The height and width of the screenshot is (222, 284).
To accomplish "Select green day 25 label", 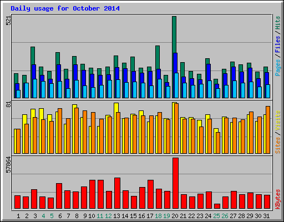I will [216, 216].
